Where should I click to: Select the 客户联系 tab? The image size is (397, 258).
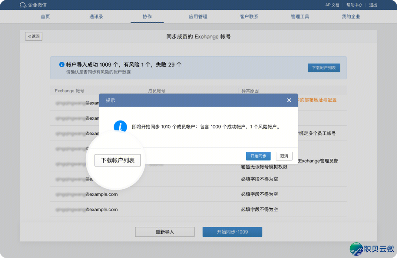(x=249, y=16)
